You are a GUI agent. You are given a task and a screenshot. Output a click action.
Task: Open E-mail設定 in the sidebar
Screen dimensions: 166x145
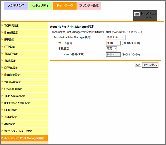[x=24, y=33]
